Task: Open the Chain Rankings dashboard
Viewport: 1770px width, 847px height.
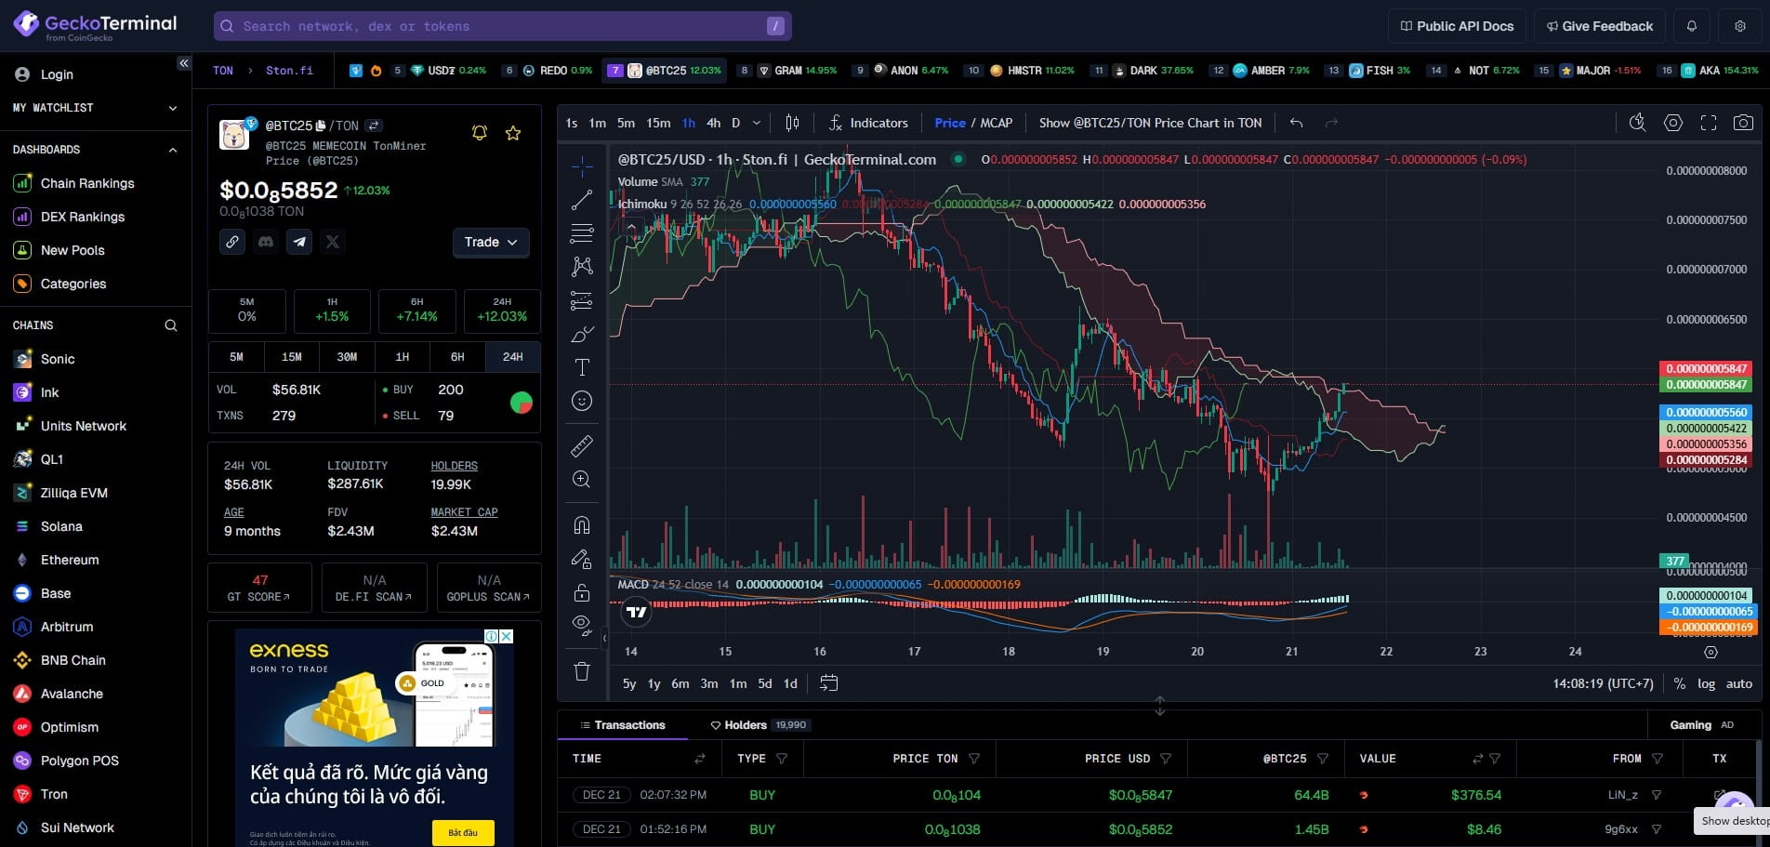Action: coord(87,183)
